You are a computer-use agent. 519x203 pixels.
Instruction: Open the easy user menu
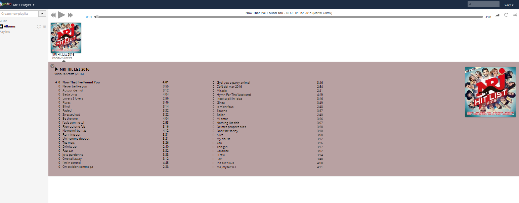(509, 5)
